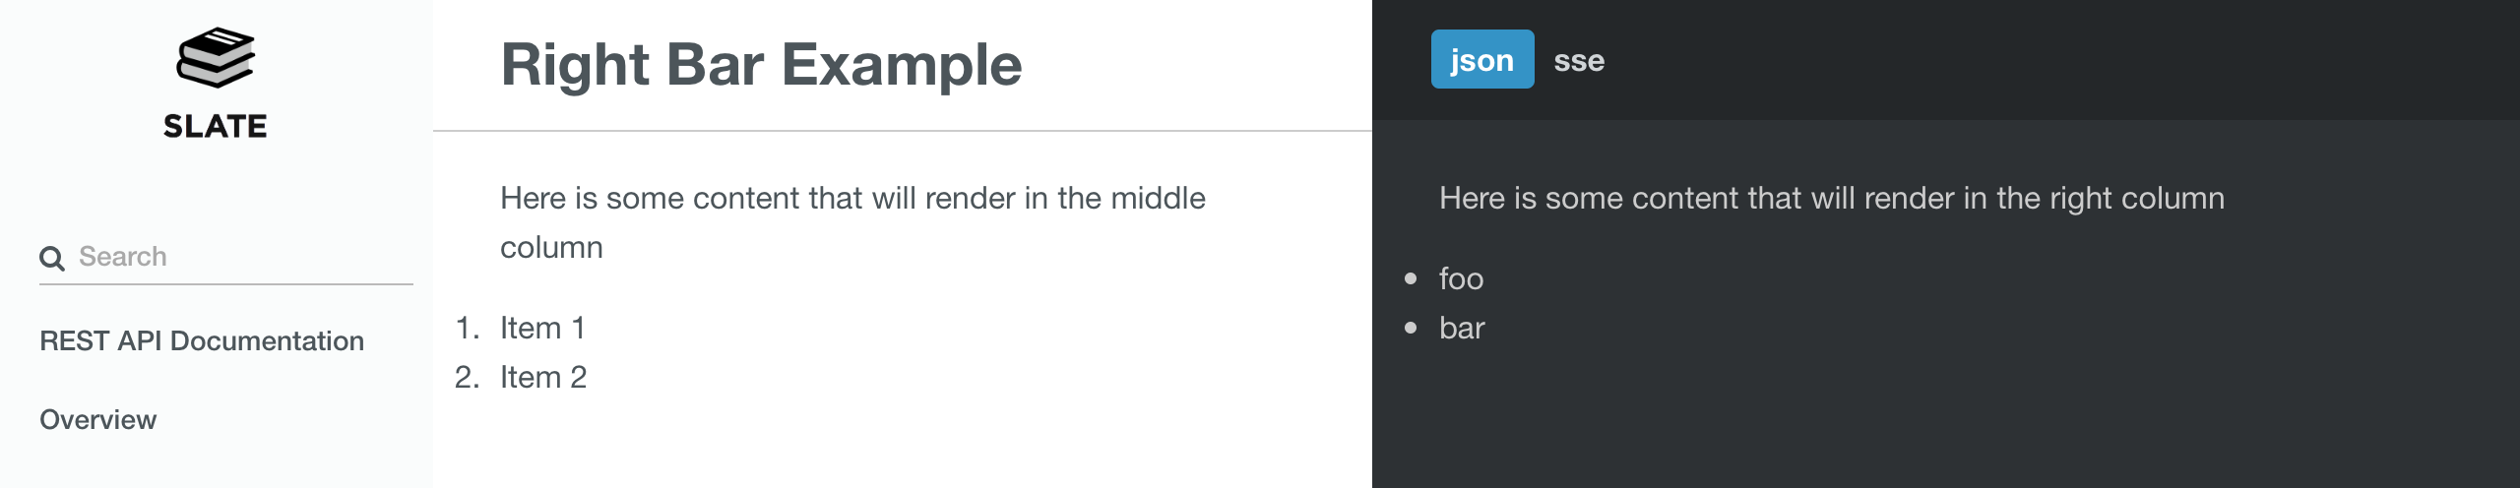Switch to the sse tab
This screenshot has width=2520, height=488.
pyautogui.click(x=1579, y=60)
